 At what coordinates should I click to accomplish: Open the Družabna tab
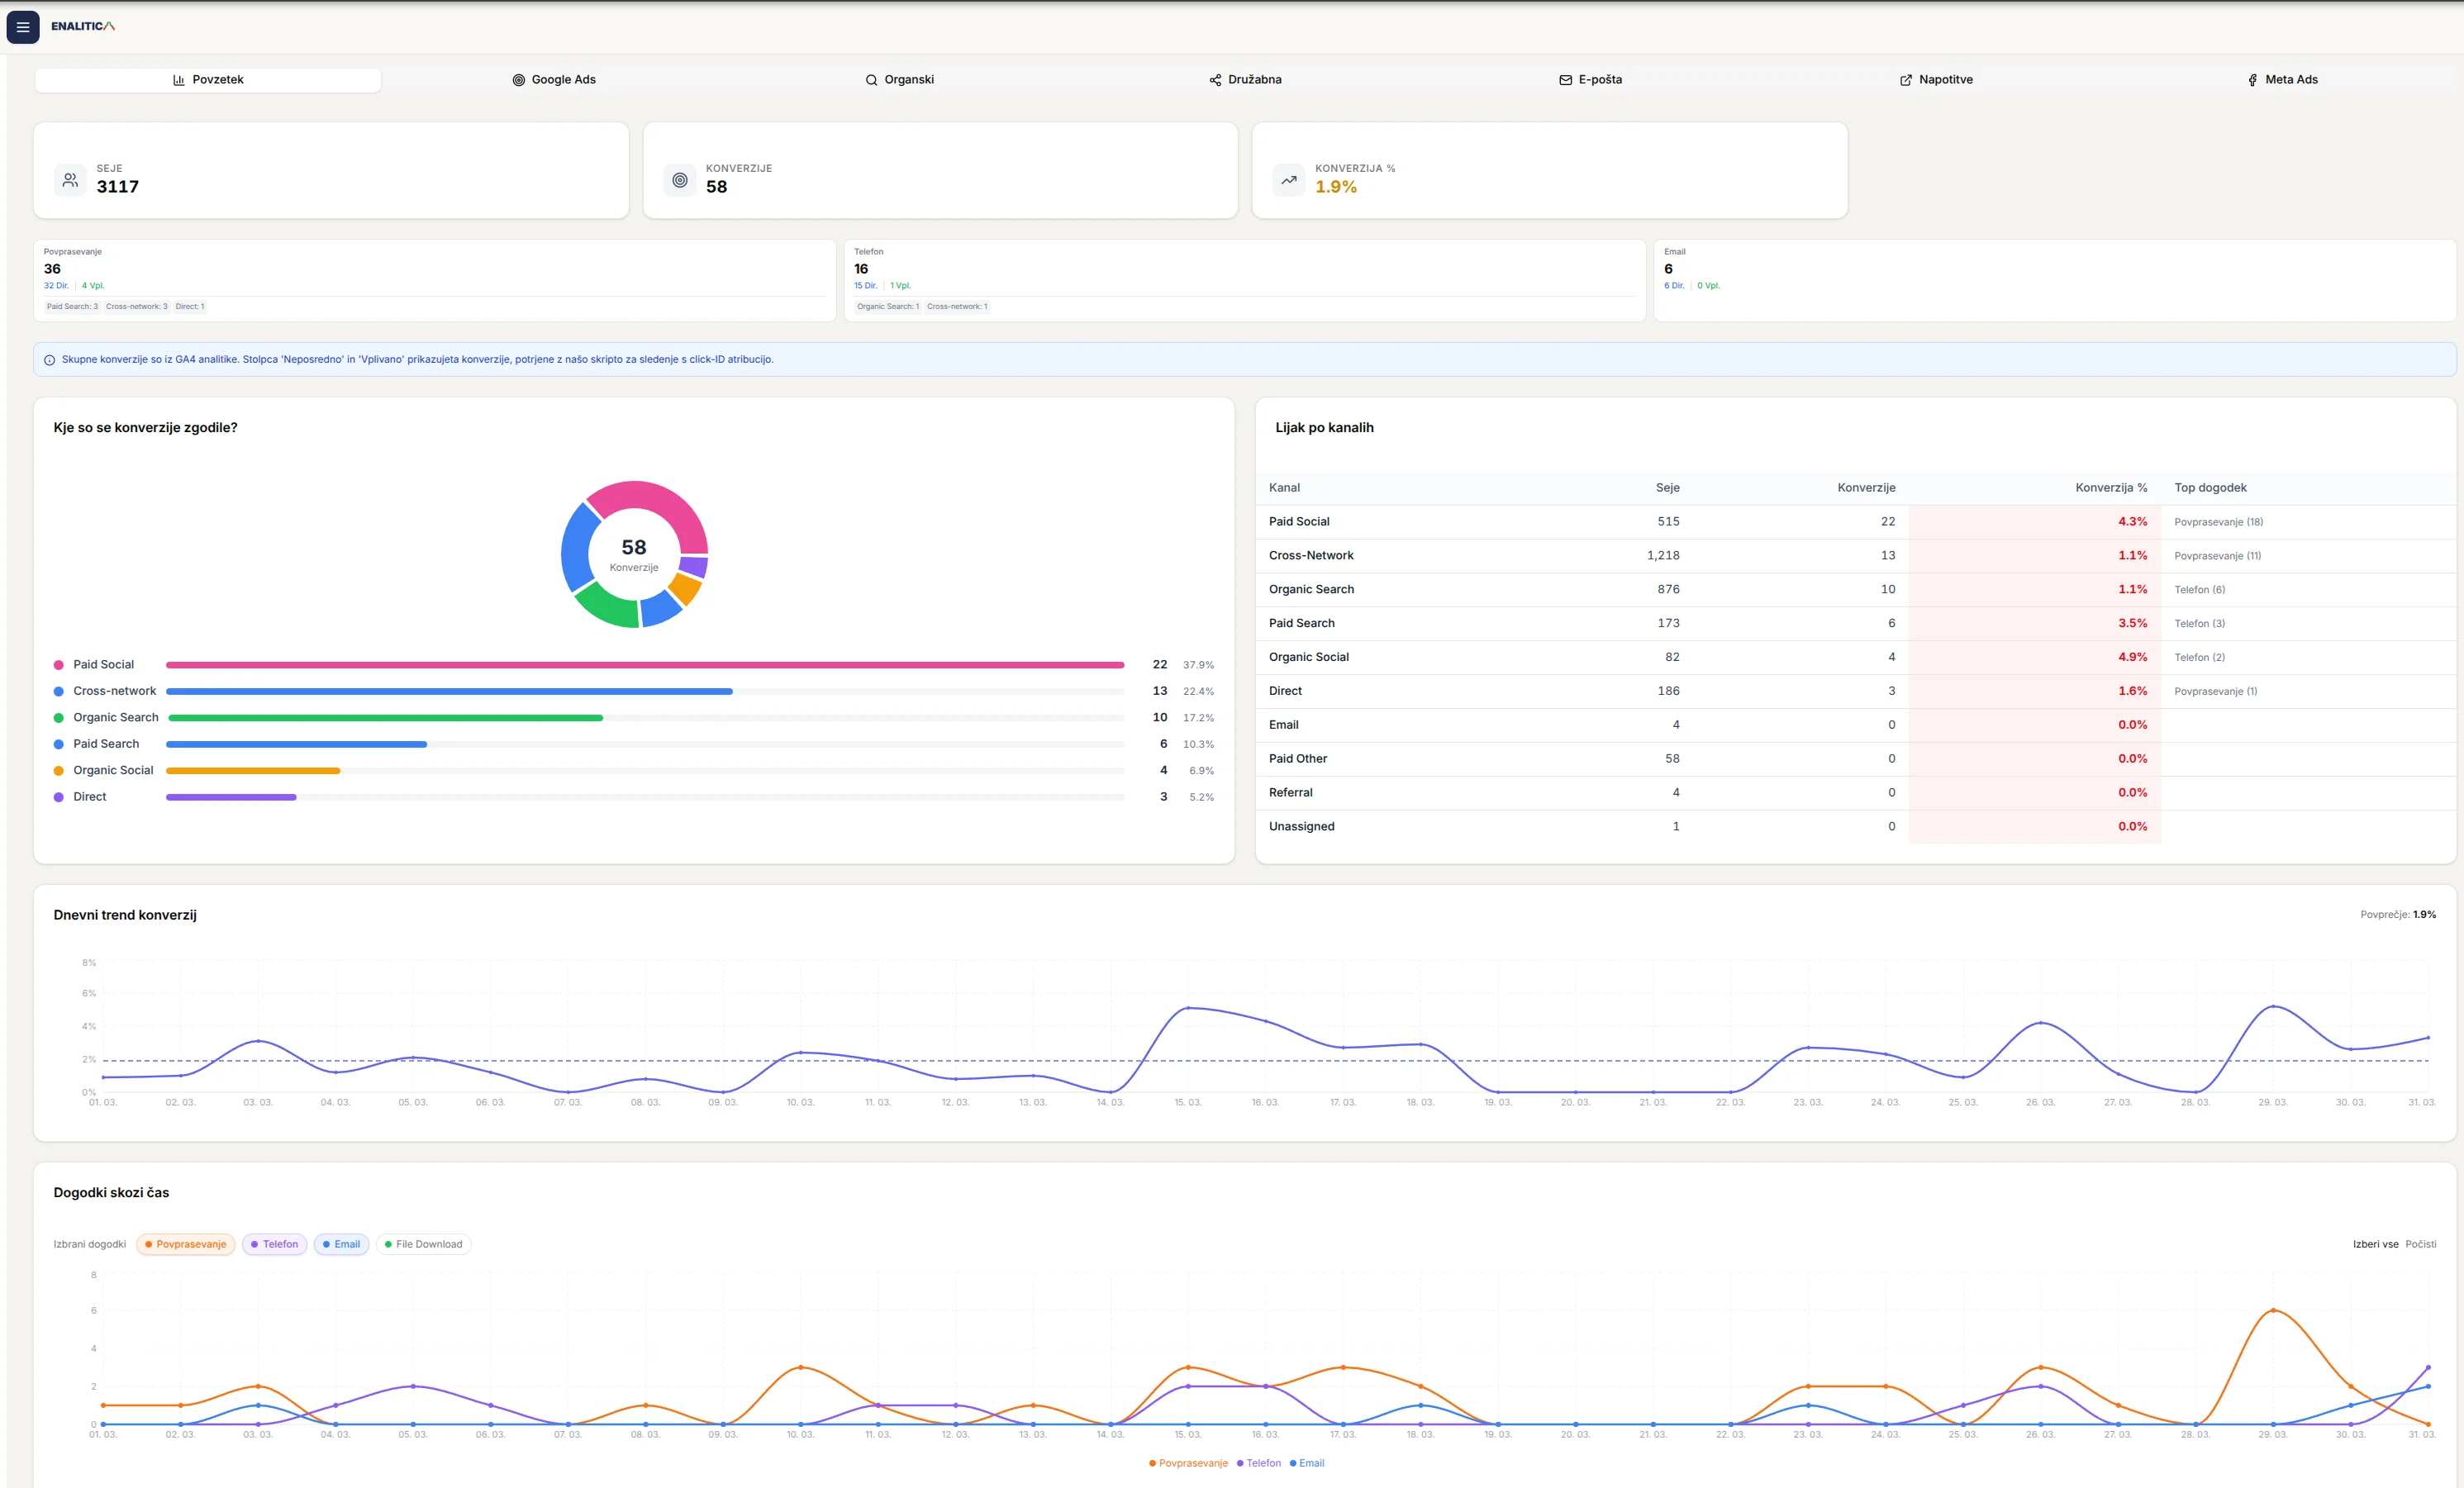tap(1245, 80)
